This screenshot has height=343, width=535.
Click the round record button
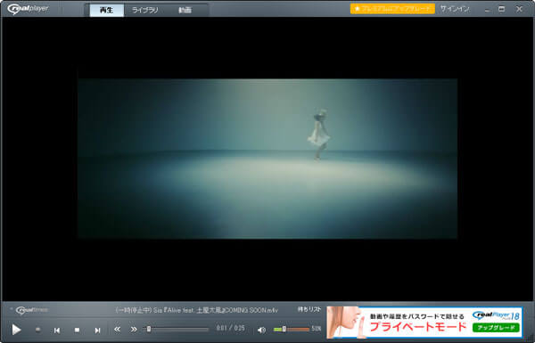(x=37, y=330)
